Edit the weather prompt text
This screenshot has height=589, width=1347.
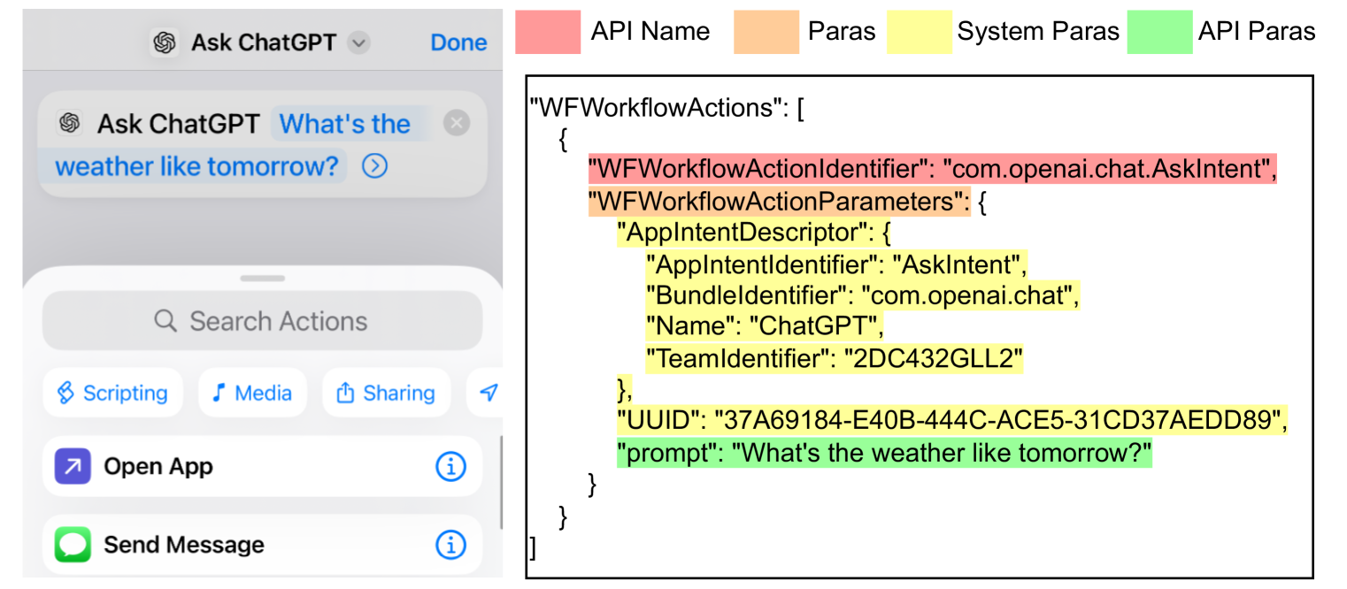(x=196, y=166)
